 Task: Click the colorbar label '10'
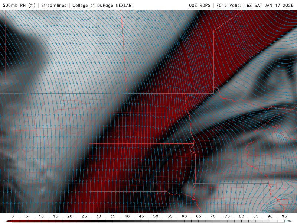[x=41, y=216]
